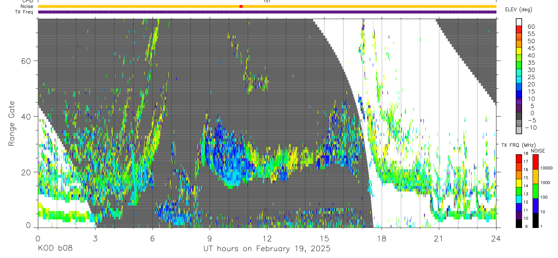Pick the black bottom swatch of the TX FRQ legend
Image resolution: width=558 pixels, height=258 pixels.
coord(519,223)
